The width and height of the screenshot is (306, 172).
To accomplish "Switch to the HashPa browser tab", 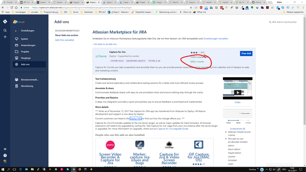I will tap(209, 2).
